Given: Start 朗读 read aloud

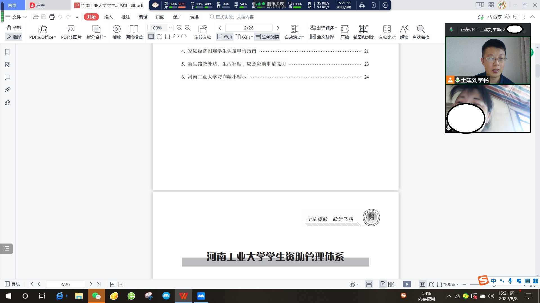Looking at the screenshot, I should 404,32.
